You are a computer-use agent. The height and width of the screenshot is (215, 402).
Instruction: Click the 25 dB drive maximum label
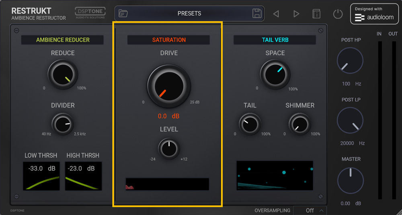(x=195, y=102)
